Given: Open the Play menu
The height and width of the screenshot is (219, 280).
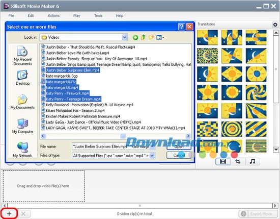Looking at the screenshot, I should [76, 16].
